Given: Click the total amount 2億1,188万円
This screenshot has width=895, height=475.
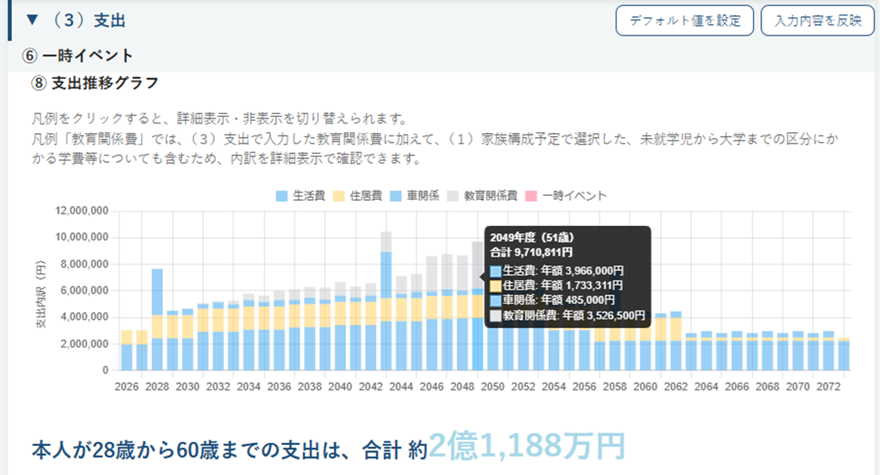Looking at the screenshot, I should (527, 447).
